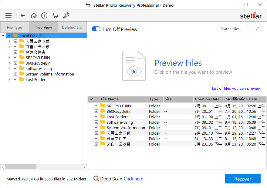This screenshot has height=188, width=267.
Task: Open the Deep Scan Click here link
Action: [x=133, y=179]
